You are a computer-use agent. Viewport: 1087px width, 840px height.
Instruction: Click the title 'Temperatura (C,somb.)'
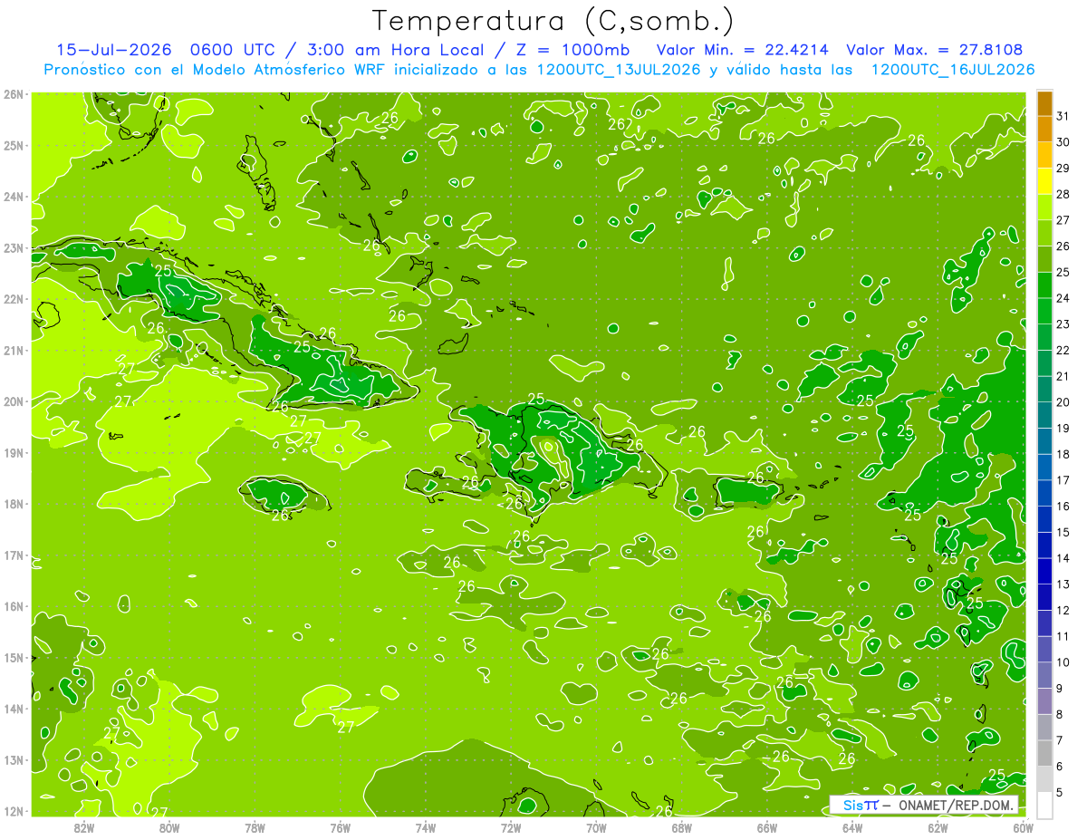(x=553, y=21)
